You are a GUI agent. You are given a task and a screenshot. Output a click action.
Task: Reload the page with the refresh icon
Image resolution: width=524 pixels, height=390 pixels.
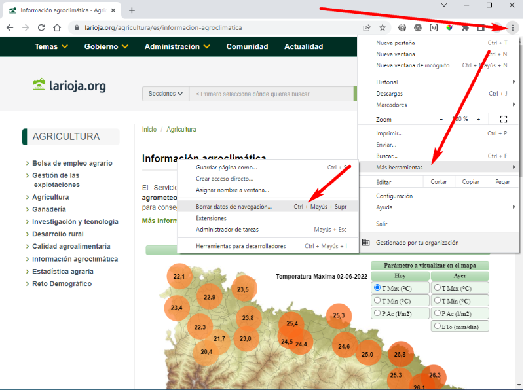pos(41,27)
